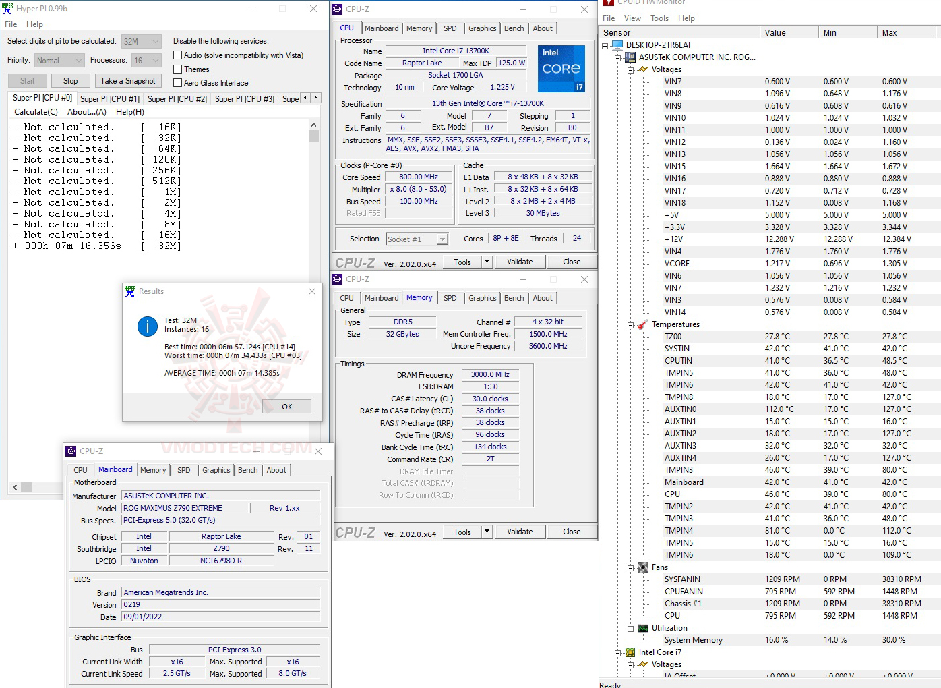Click the left arrow of Hyper PI horizontal scrollbar
The width and height of the screenshot is (941, 688).
pyautogui.click(x=15, y=487)
